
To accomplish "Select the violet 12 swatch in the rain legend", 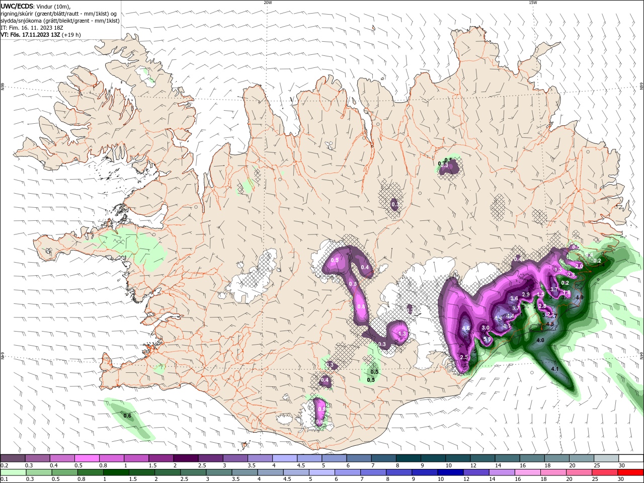I will tap(476, 472).
